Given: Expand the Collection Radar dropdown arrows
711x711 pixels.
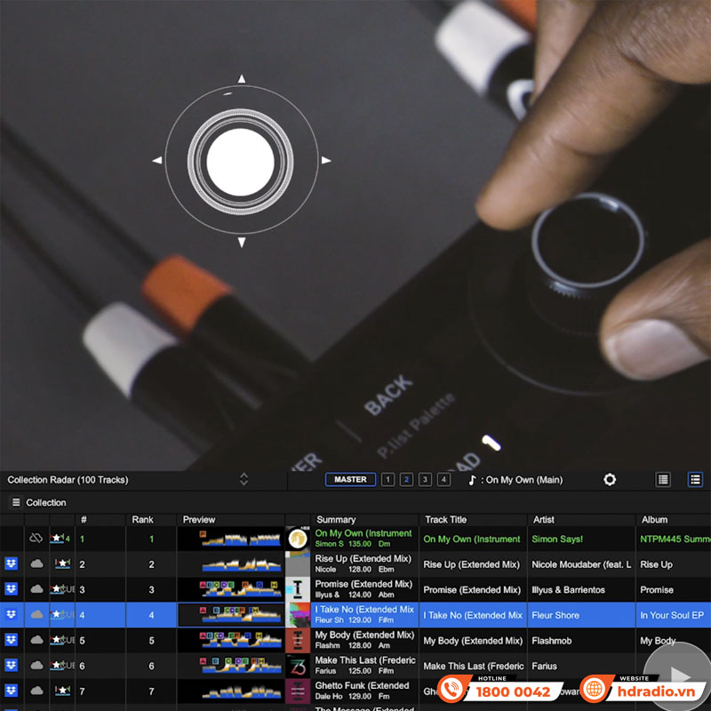Looking at the screenshot, I should [244, 480].
